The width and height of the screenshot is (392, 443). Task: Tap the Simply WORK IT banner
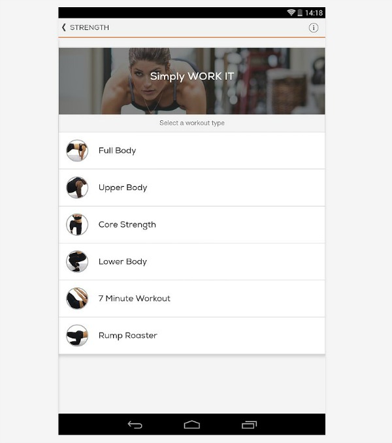tap(192, 81)
